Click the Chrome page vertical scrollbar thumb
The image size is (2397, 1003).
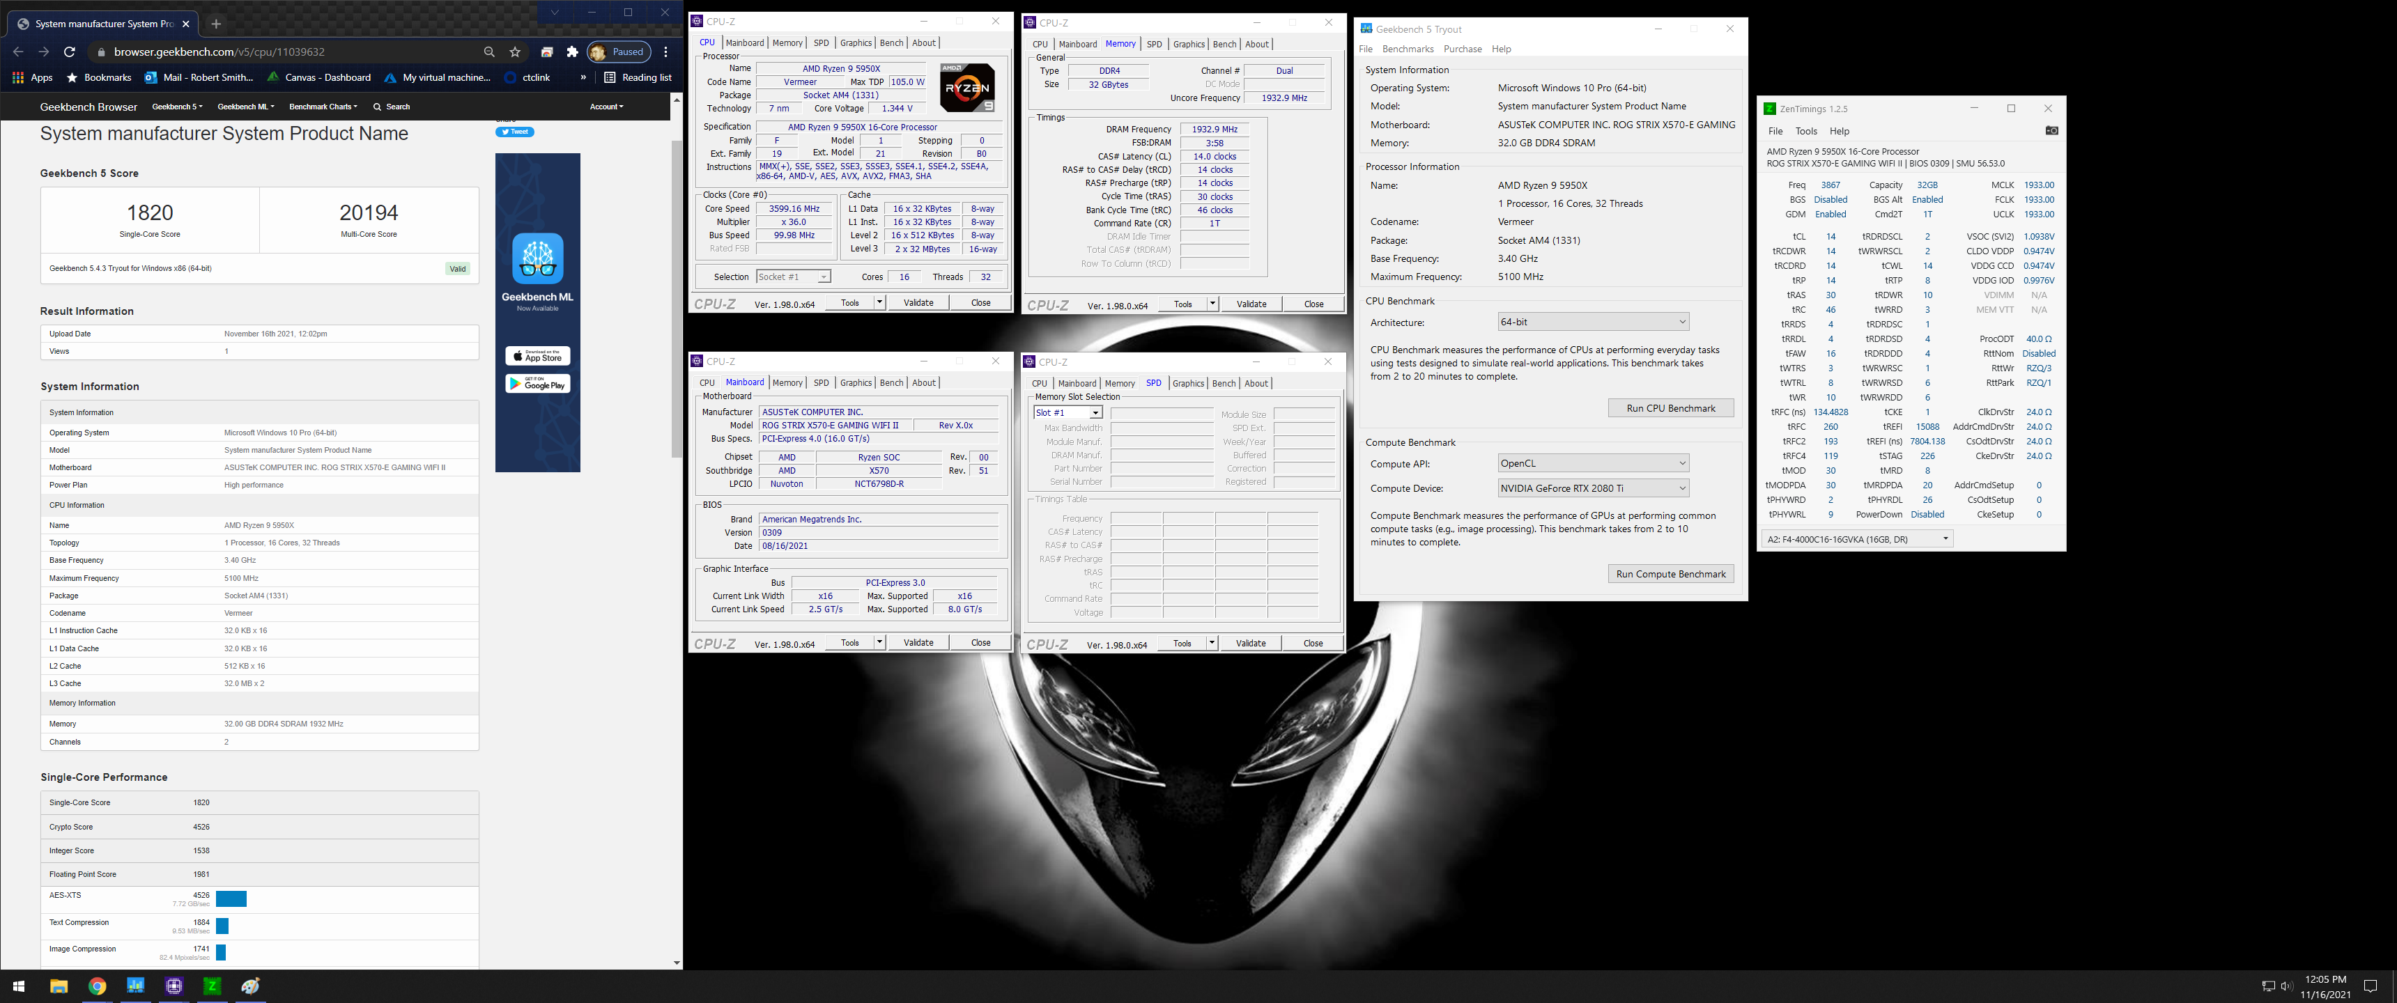677,297
